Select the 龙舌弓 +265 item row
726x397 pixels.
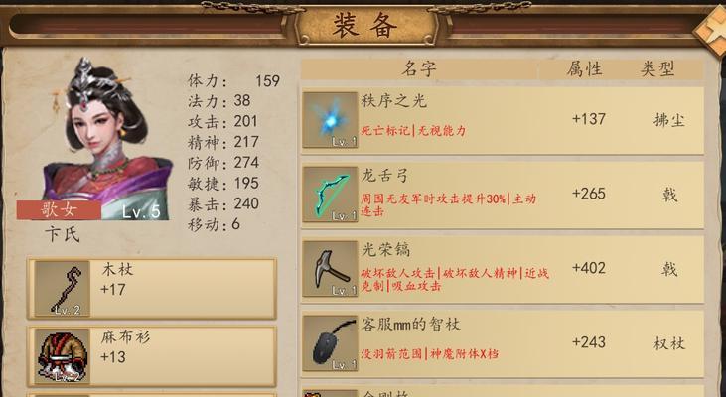pos(503,195)
